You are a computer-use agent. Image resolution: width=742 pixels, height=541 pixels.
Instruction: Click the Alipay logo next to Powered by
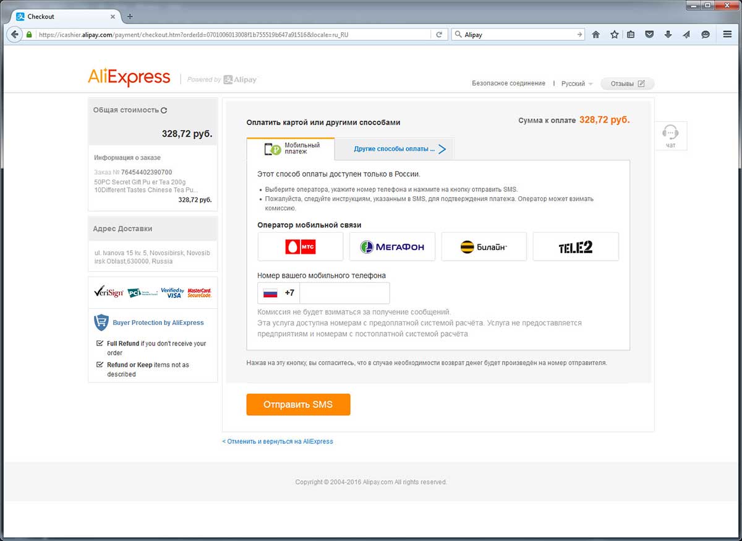241,79
